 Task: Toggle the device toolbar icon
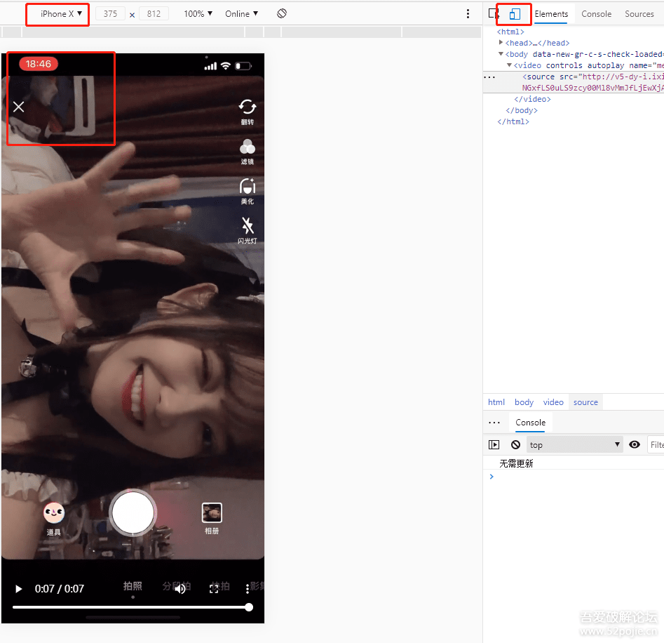click(515, 14)
